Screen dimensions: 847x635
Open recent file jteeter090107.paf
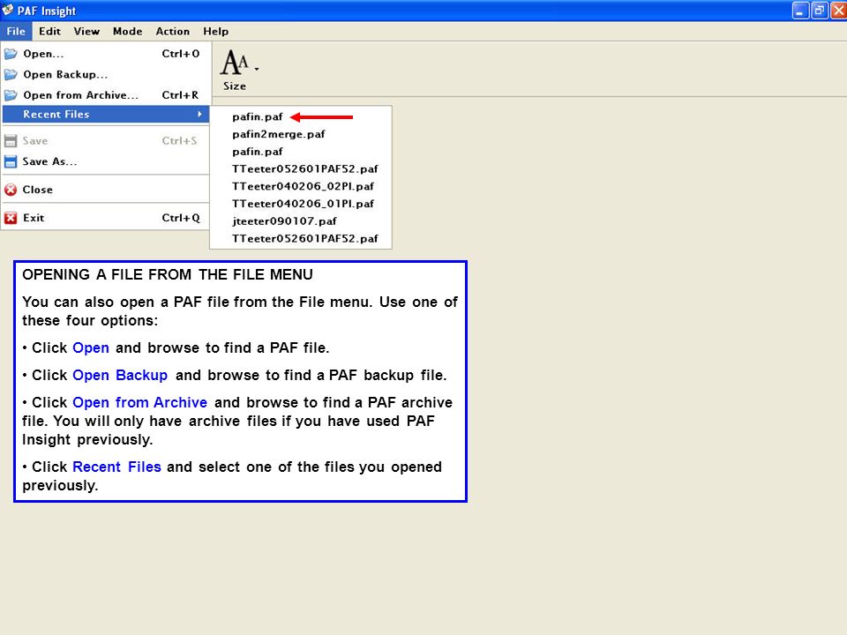coord(300,220)
